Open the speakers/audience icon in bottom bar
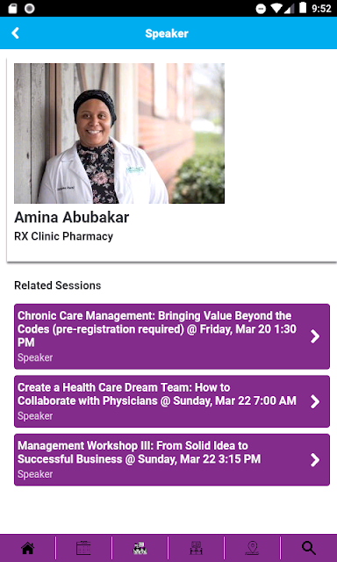This screenshot has width=337, height=562. [x=140, y=548]
